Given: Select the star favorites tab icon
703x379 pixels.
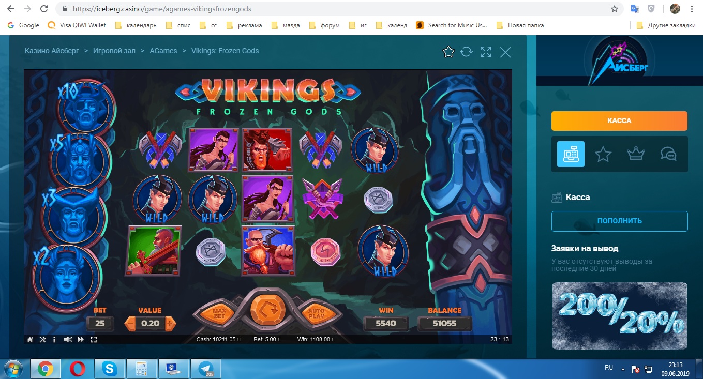Looking at the screenshot, I should tap(603, 154).
